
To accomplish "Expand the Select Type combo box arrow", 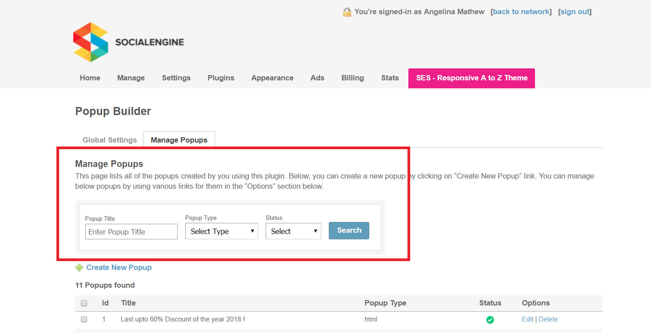I will pos(253,231).
